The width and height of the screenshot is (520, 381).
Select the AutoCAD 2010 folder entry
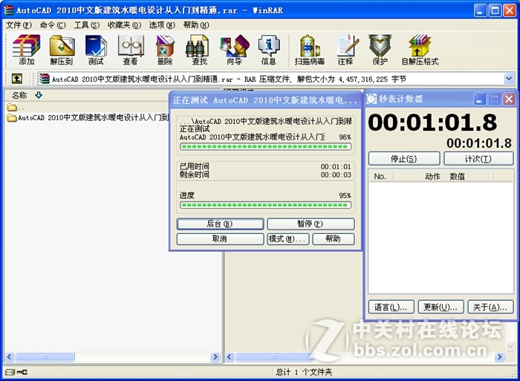pyautogui.click(x=88, y=117)
